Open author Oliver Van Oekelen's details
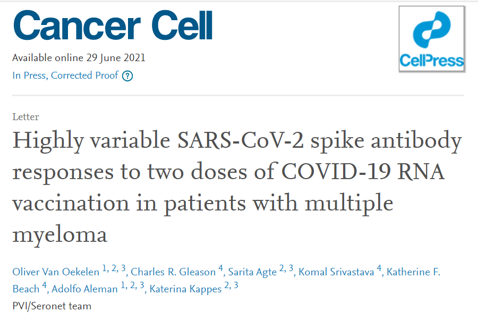 (x=56, y=272)
